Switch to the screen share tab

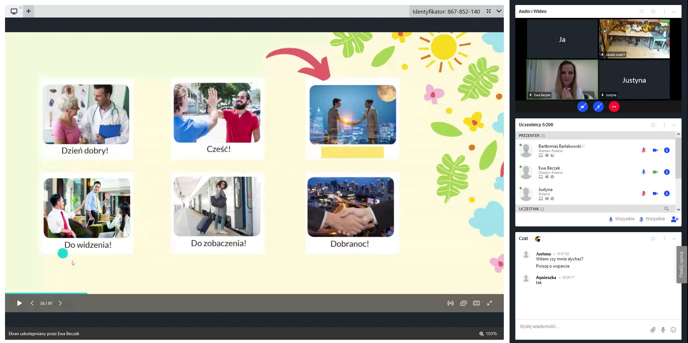(x=14, y=11)
